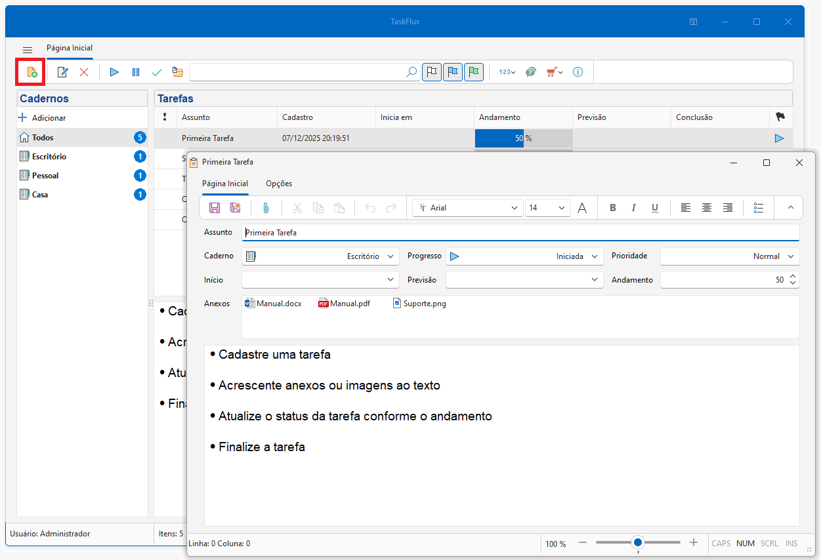Click the edit task pencil icon
This screenshot has width=821, height=560.
(63, 72)
